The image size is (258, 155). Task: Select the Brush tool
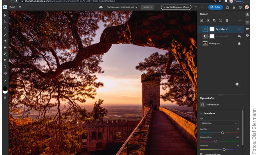click(x=5, y=34)
